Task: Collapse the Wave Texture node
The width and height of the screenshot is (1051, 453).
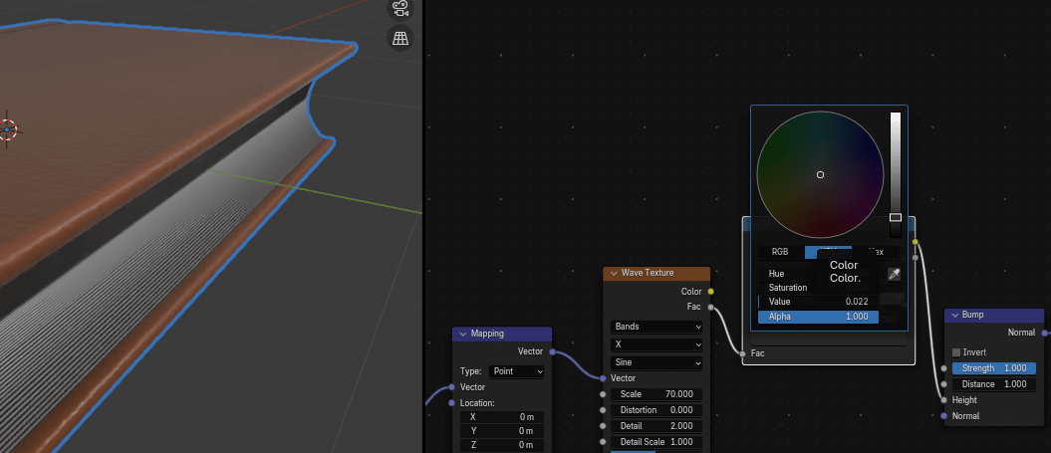Action: [x=614, y=273]
